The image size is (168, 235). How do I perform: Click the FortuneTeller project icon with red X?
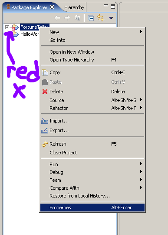coord(15,27)
